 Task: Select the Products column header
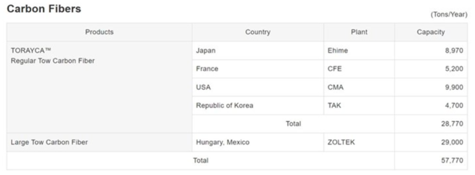point(99,32)
